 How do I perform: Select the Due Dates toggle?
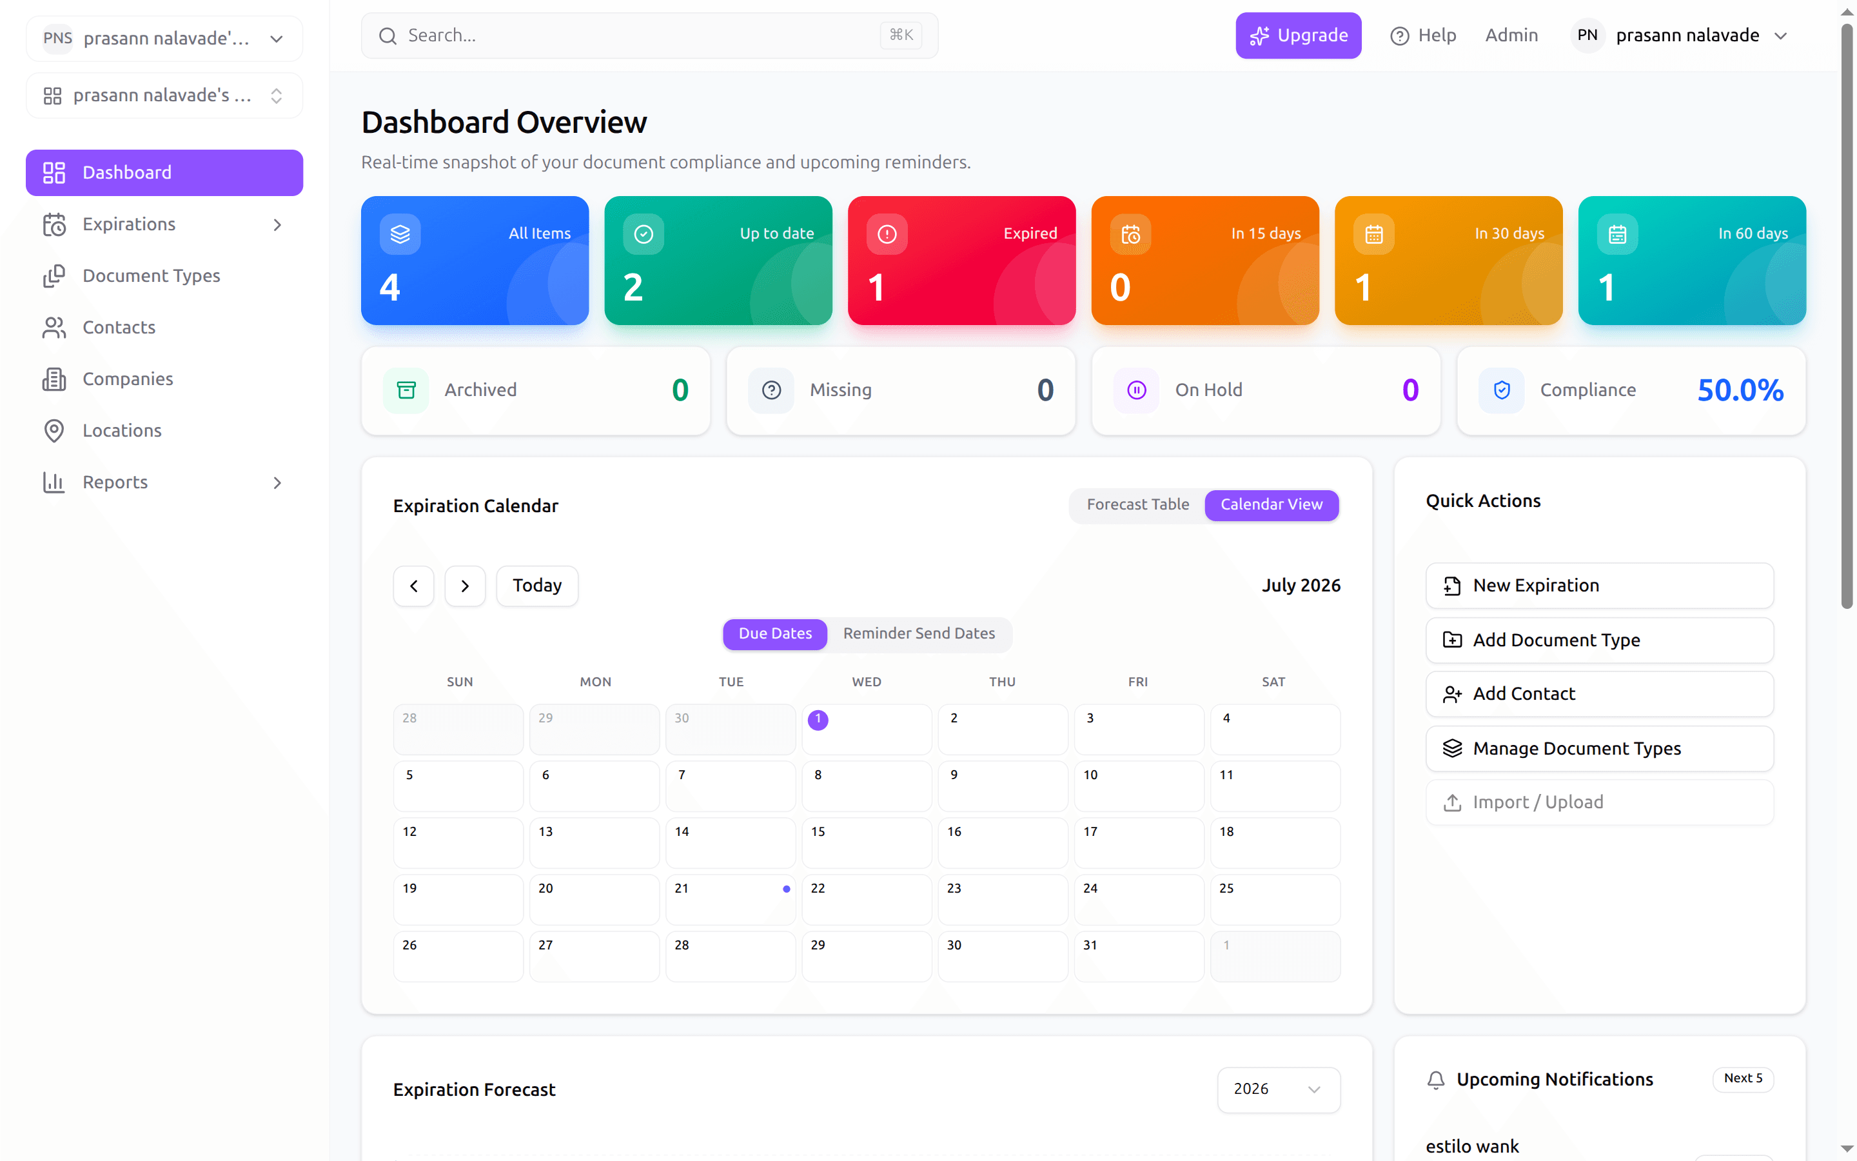point(775,633)
